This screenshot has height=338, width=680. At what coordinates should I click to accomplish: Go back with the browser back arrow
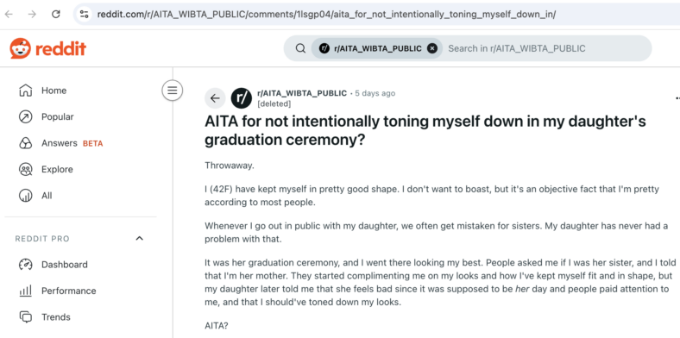click(x=9, y=15)
